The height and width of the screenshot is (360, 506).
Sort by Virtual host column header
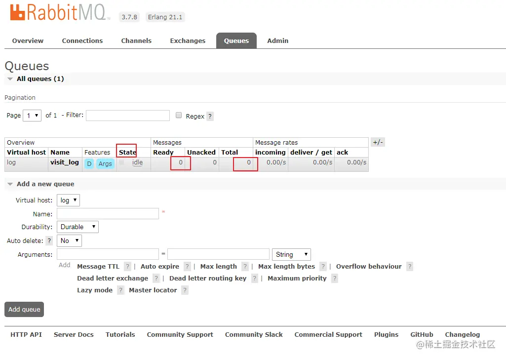click(x=27, y=153)
